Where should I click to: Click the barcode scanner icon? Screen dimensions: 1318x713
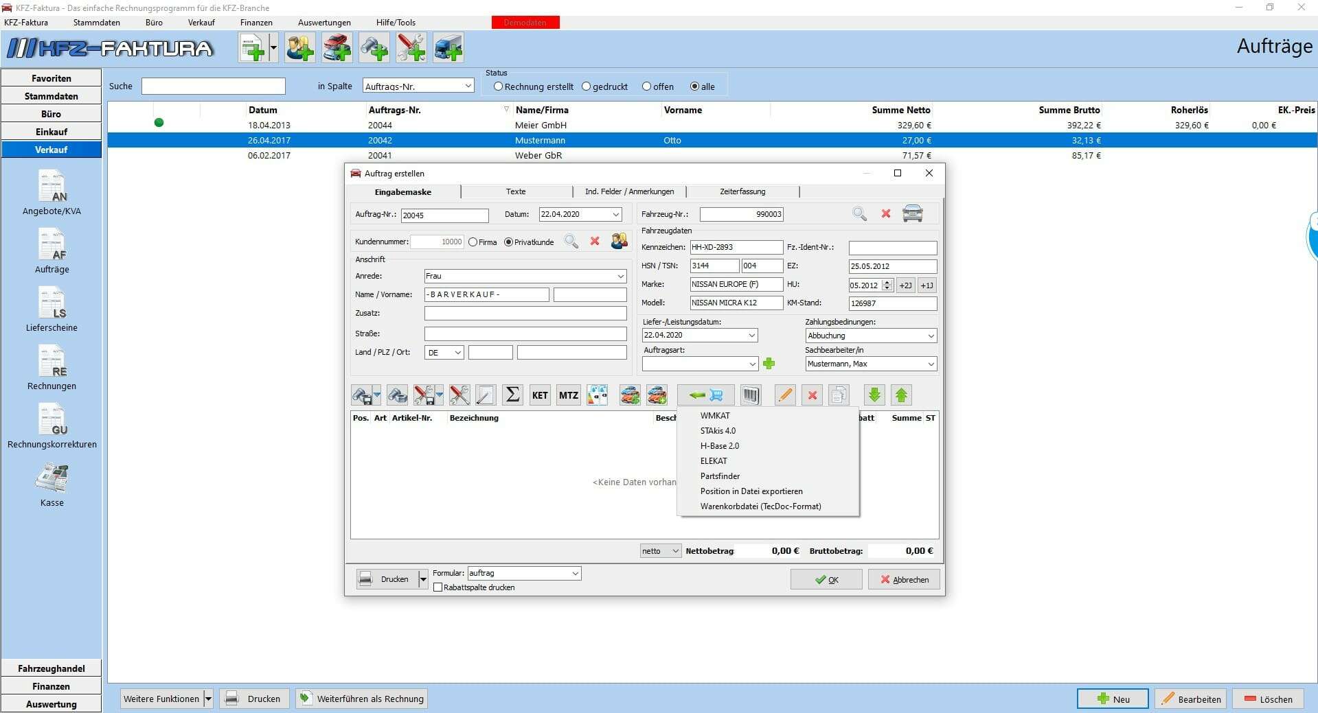coord(751,395)
